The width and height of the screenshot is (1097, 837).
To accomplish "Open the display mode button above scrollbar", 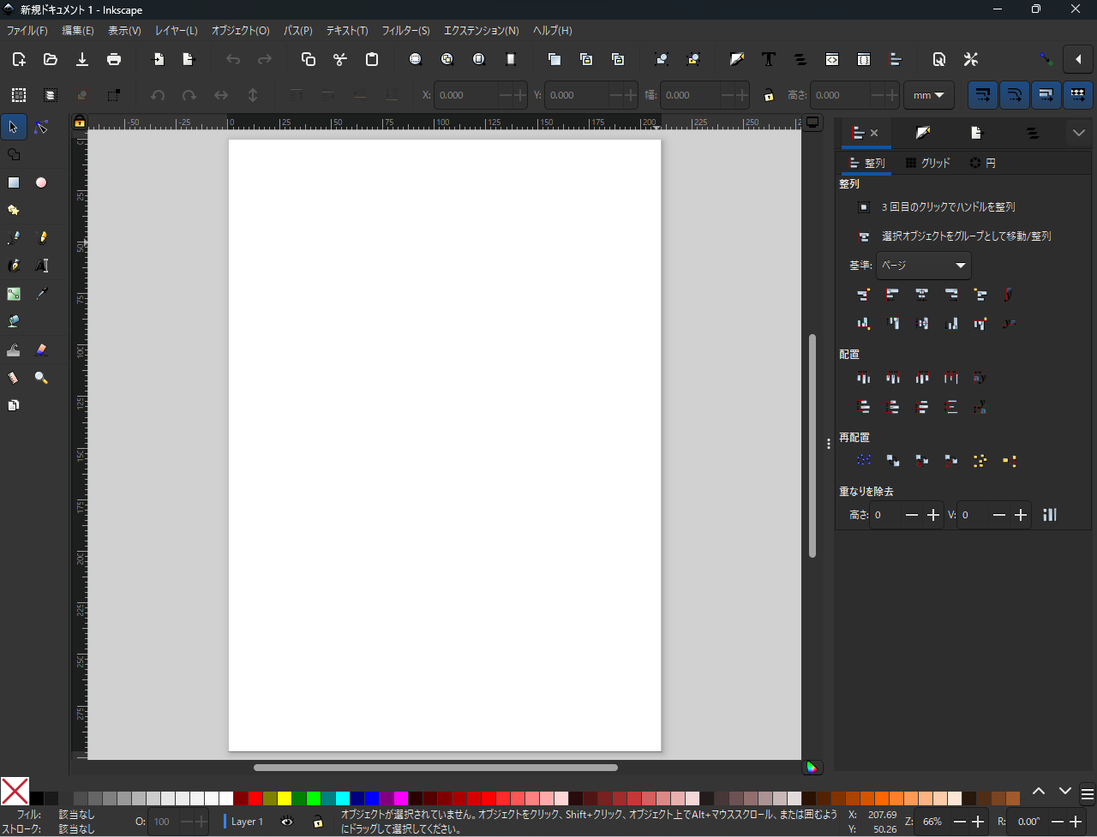I will click(812, 123).
